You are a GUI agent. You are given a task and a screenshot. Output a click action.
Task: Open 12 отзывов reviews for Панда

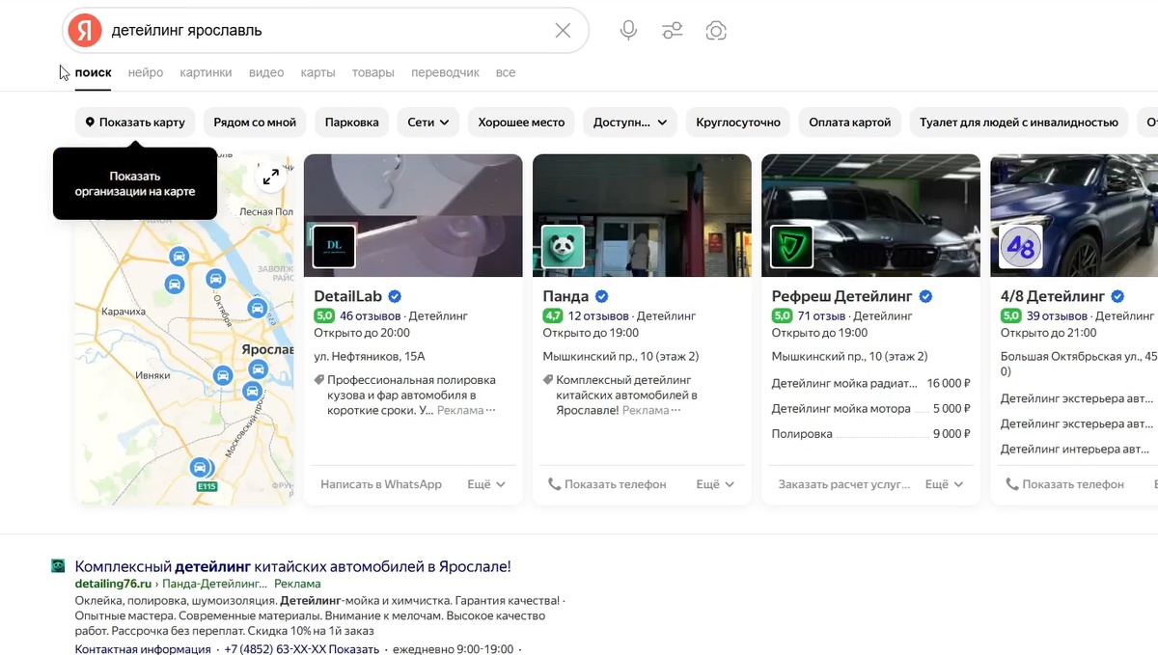point(598,315)
